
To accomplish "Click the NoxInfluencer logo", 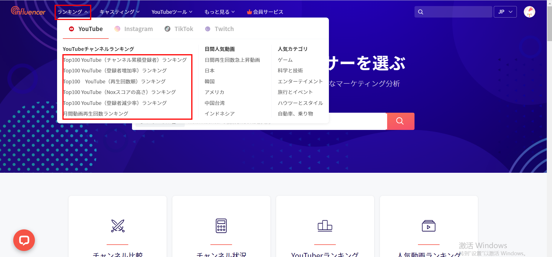I will pyautogui.click(x=28, y=11).
